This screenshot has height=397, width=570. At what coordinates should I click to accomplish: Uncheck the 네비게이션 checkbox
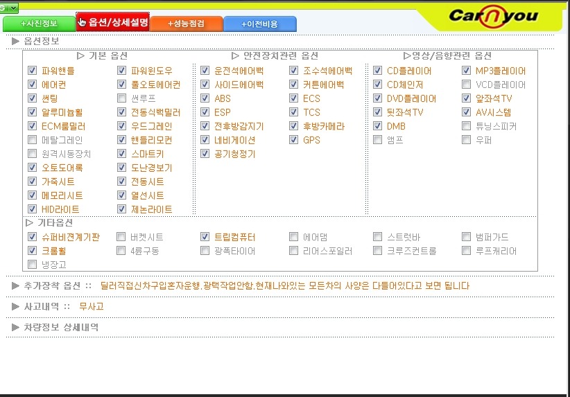point(205,139)
